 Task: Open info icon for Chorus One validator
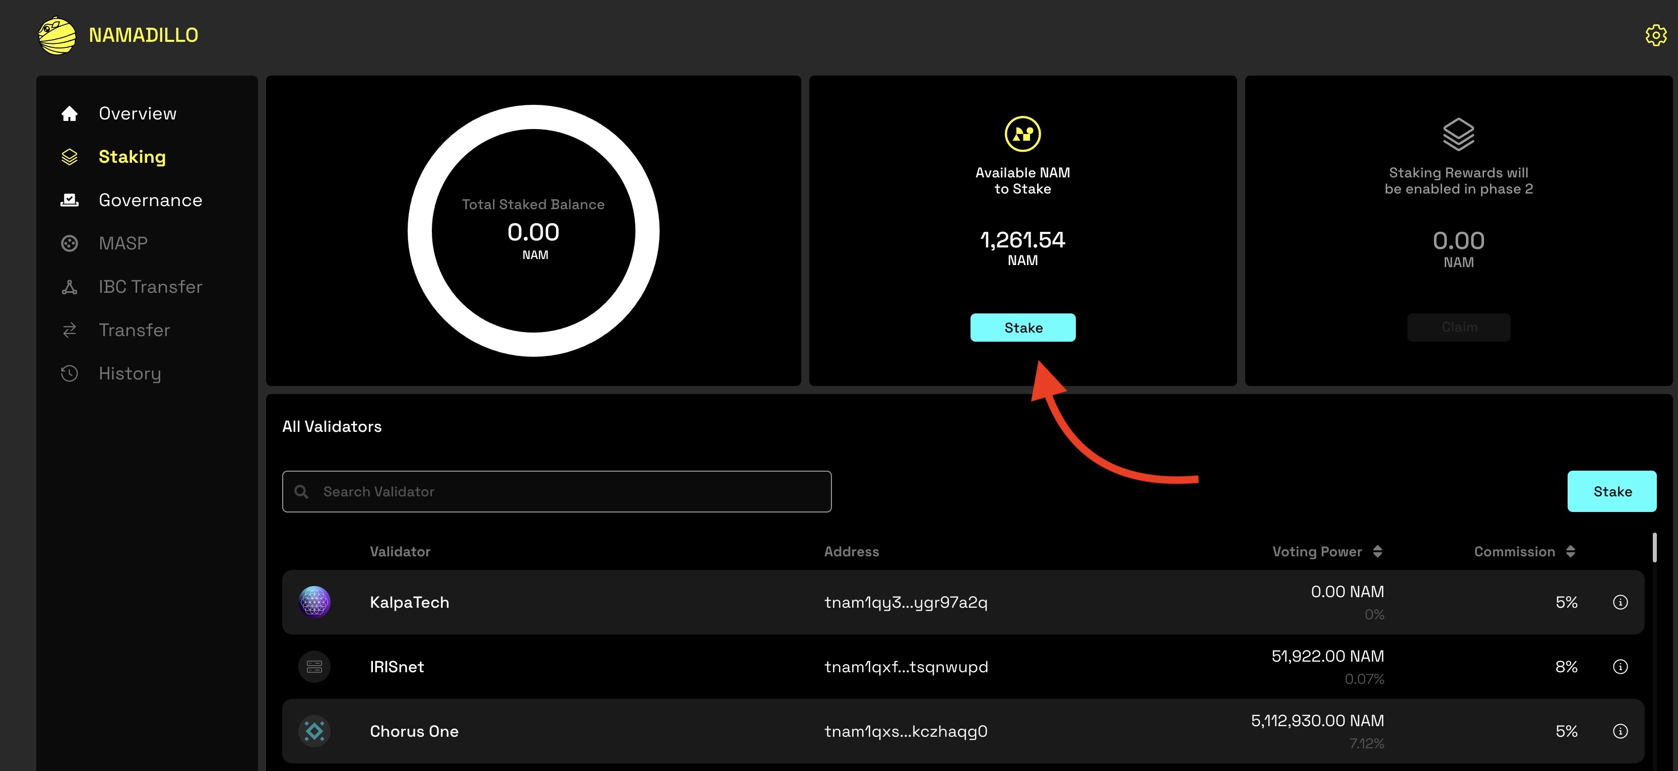pos(1620,731)
